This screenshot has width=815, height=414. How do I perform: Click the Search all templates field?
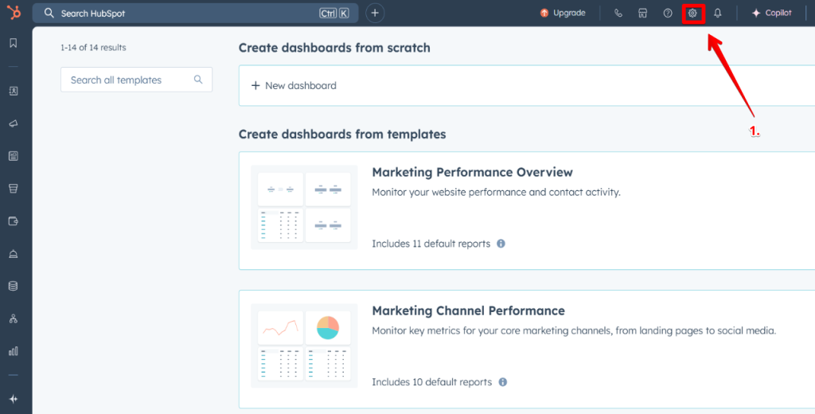click(x=136, y=80)
